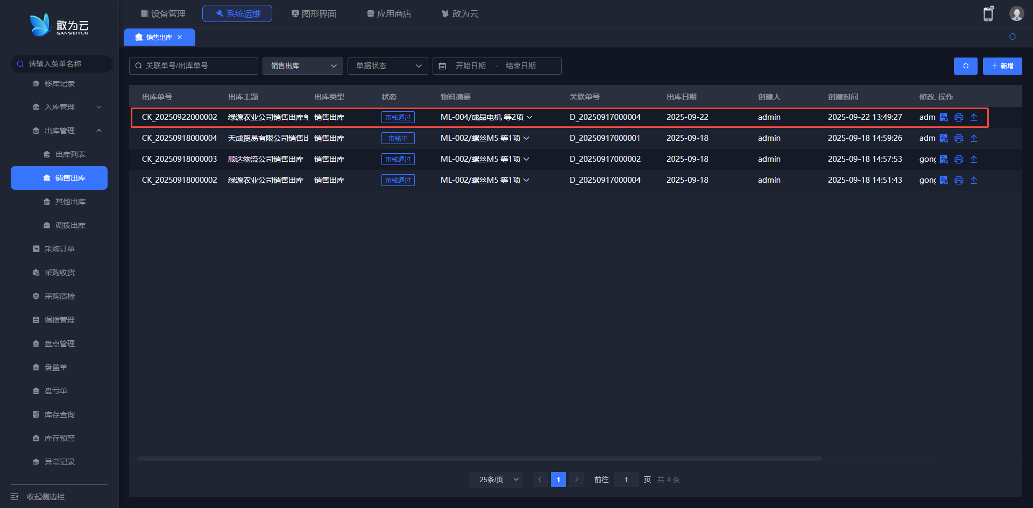Close the 销售出库 tab

180,37
